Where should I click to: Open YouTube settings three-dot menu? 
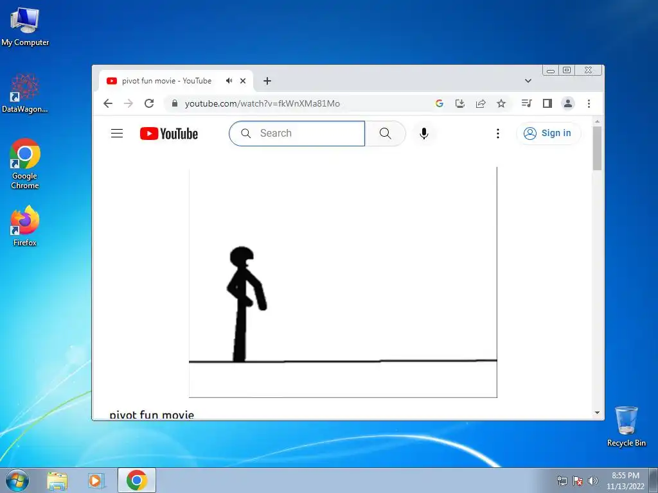pos(498,134)
